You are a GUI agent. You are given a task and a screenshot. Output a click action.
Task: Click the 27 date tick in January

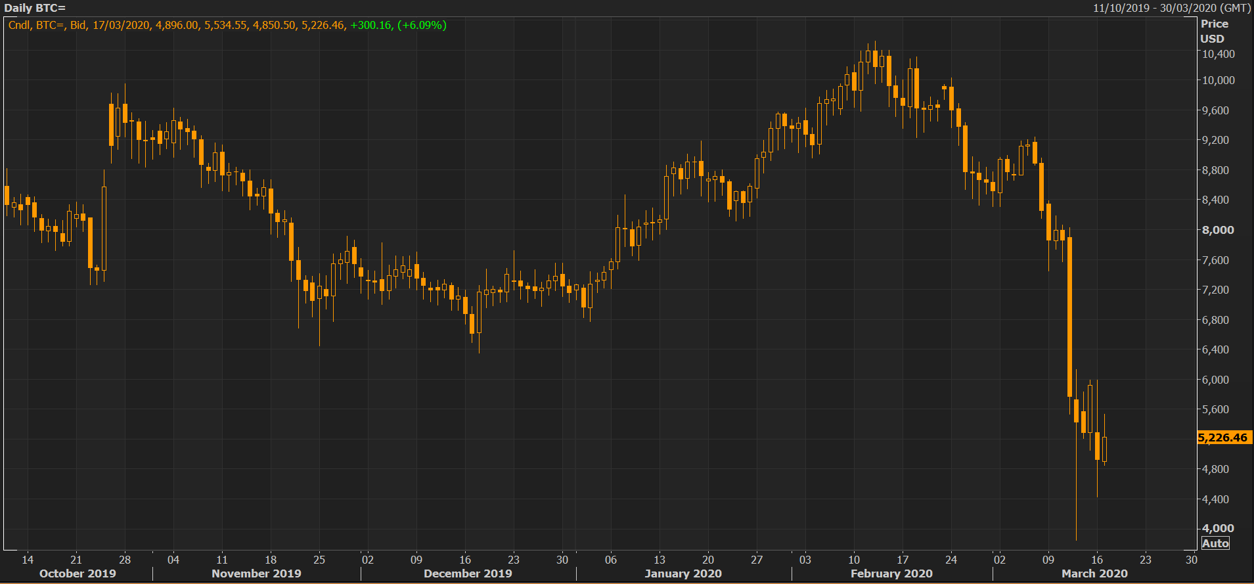[757, 560]
